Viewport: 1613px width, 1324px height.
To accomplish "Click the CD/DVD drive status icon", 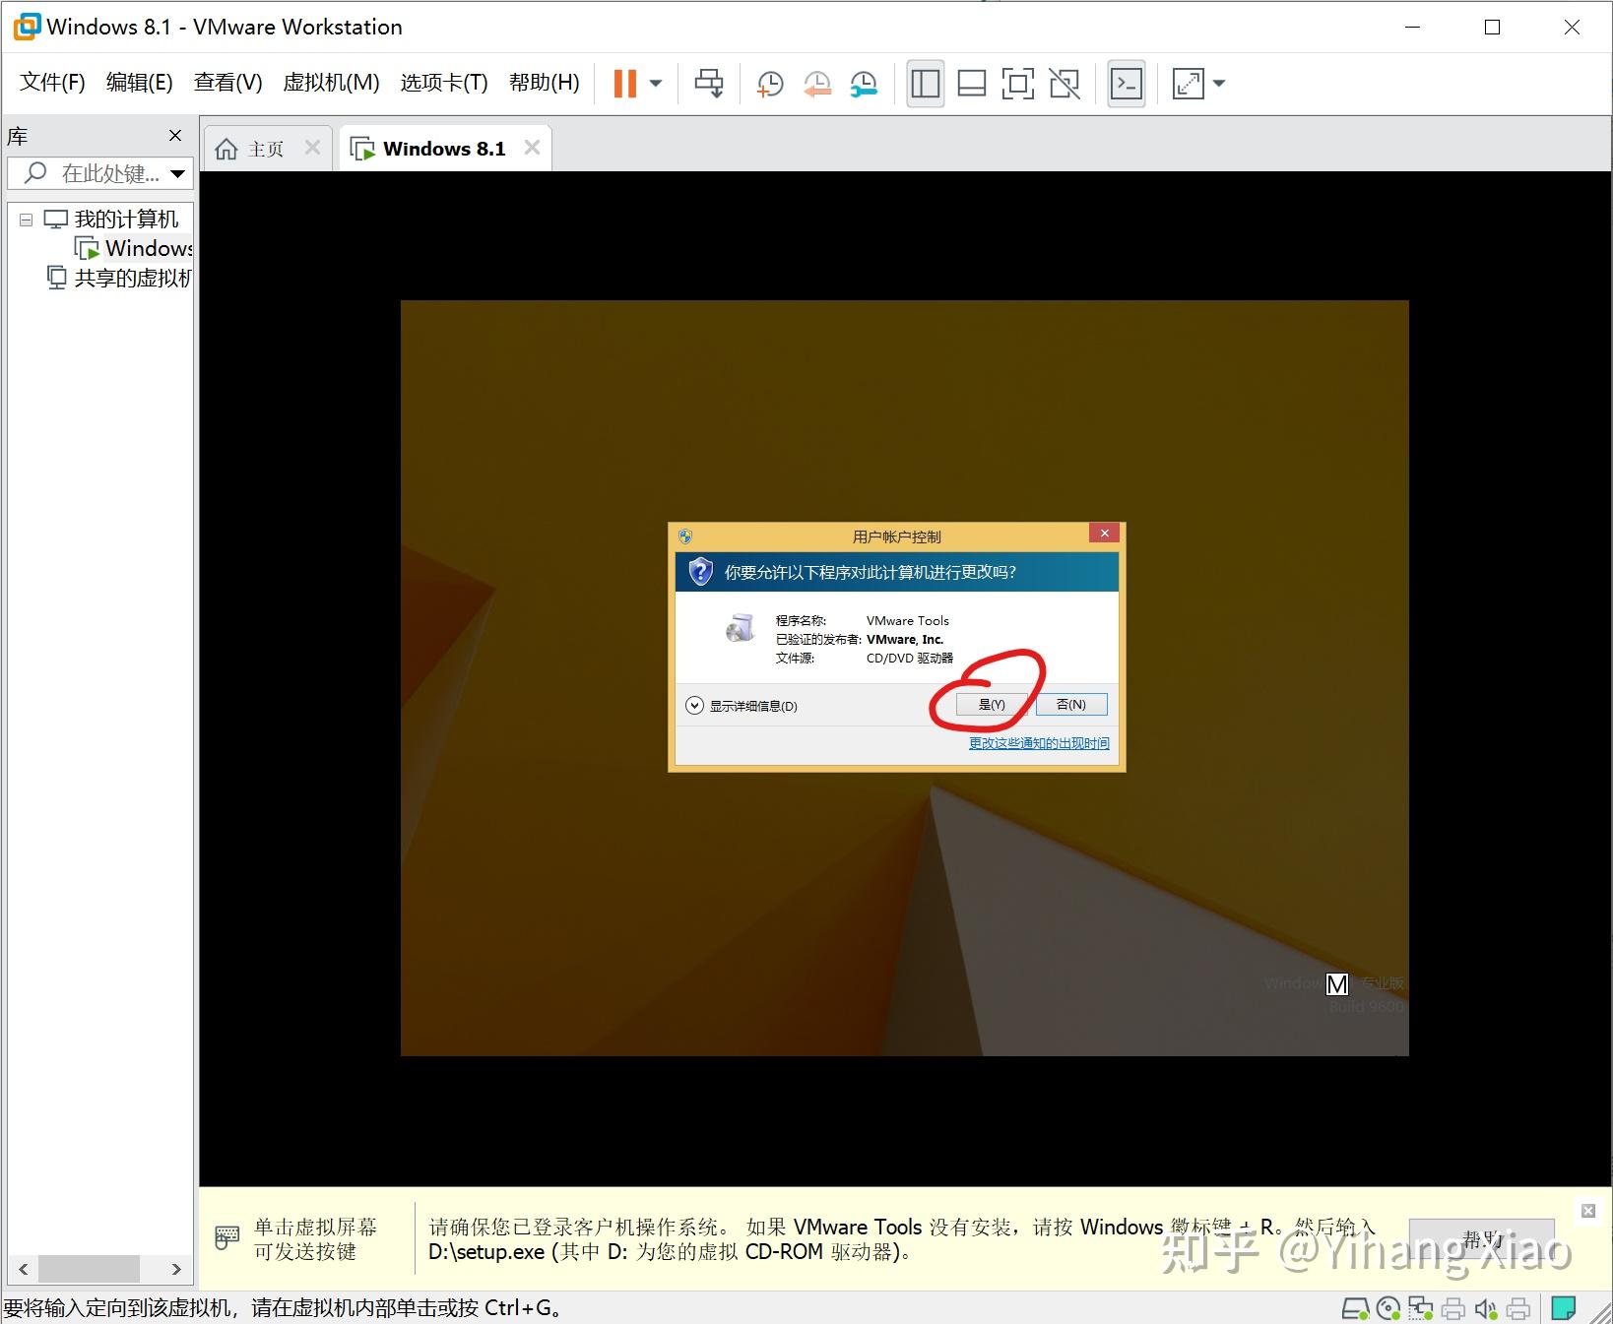I will click(x=1387, y=1309).
